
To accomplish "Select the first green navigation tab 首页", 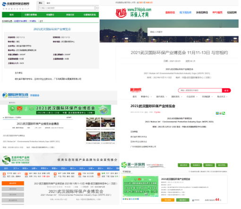I will click(x=11, y=15).
